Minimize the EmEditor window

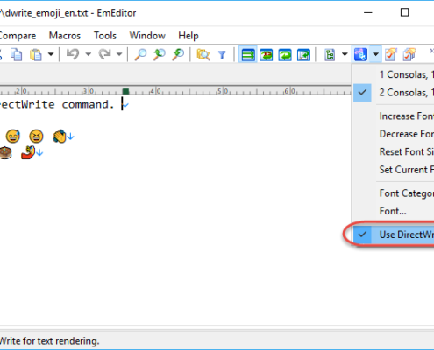(368, 12)
